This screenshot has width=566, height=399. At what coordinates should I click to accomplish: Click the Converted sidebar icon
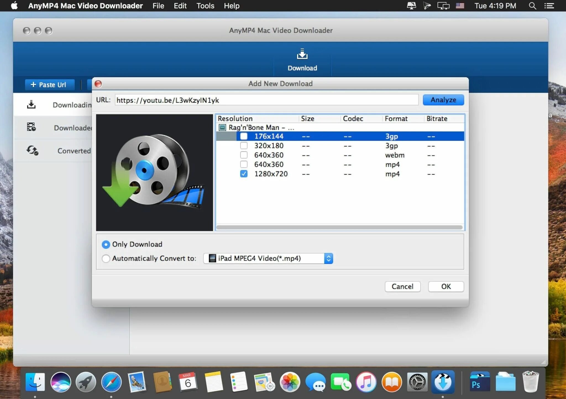click(x=32, y=150)
